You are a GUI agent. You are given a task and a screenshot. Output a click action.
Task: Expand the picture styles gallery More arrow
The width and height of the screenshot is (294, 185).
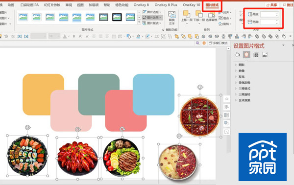click(139, 22)
